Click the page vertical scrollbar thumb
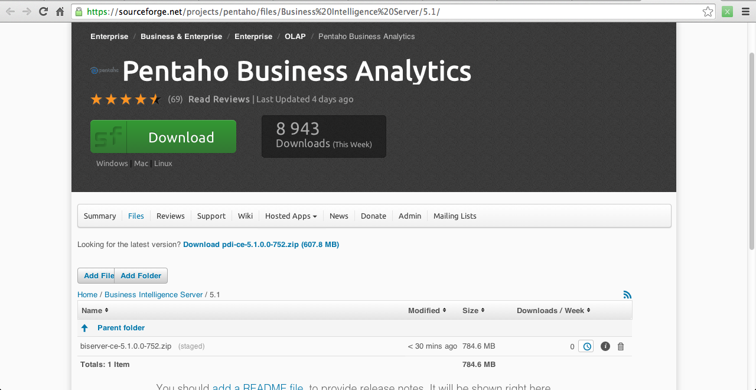This screenshot has height=390, width=756. (751, 151)
